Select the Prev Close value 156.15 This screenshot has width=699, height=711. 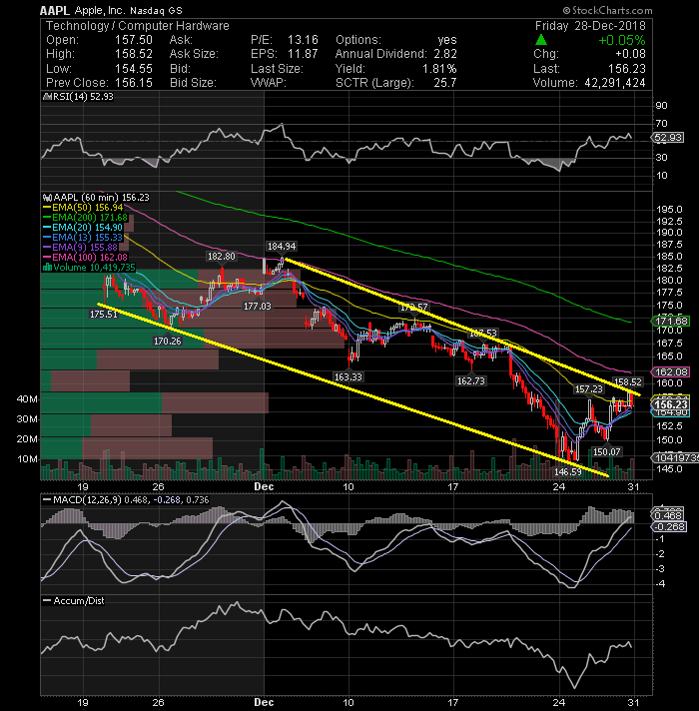click(133, 83)
